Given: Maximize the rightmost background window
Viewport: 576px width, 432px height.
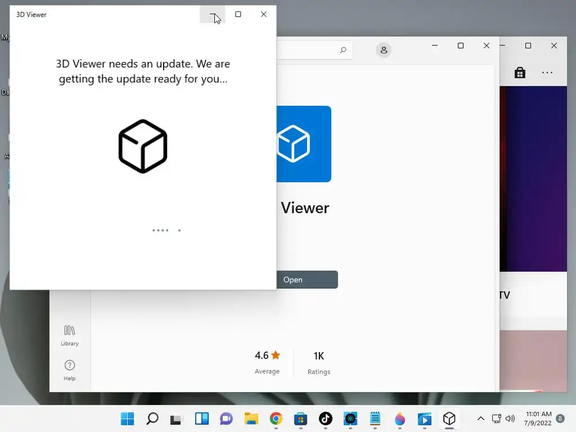Looking at the screenshot, I should click(528, 46).
